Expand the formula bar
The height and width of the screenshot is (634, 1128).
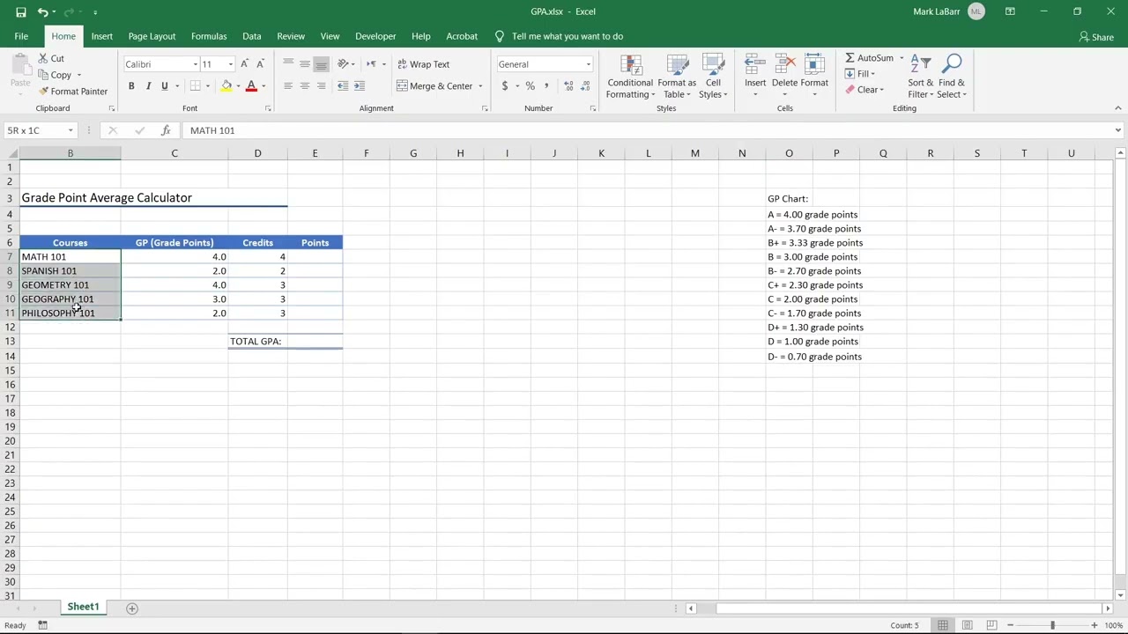(1117, 130)
